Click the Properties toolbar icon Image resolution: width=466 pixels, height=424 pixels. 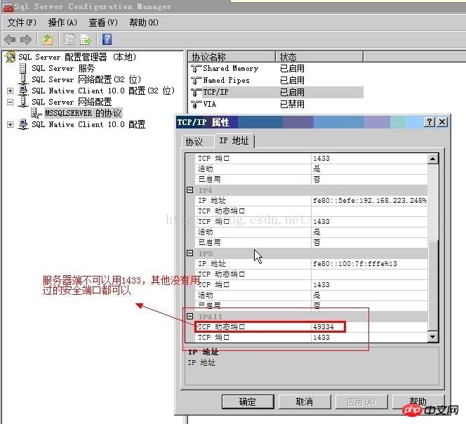(x=69, y=39)
